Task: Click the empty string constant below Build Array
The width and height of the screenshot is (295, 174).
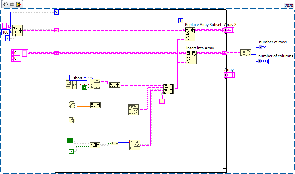Action: 162,101
